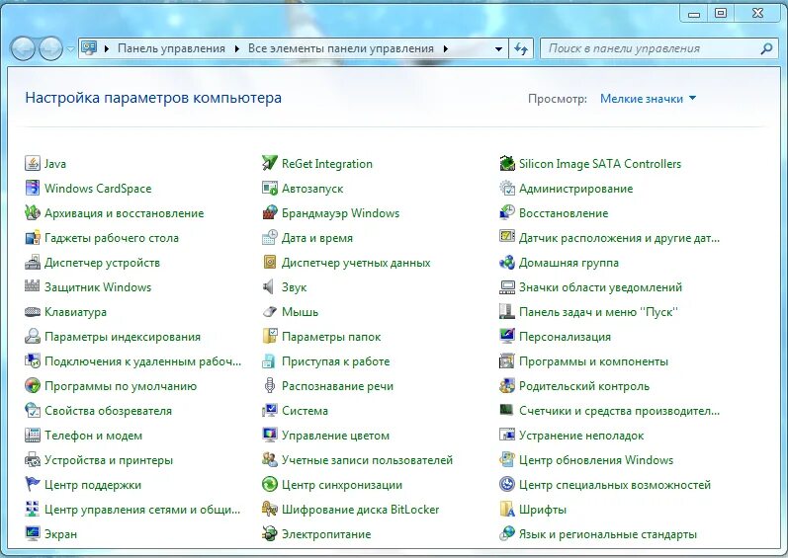
Task: Click the Центр обновления Windows icon
Action: pyautogui.click(x=507, y=459)
